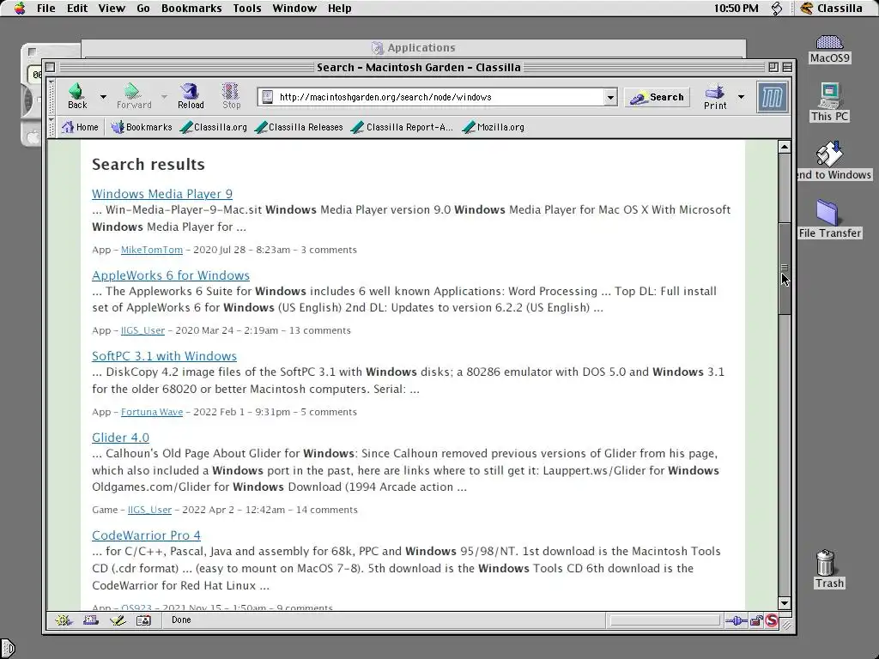The width and height of the screenshot is (879, 659).
Task: Open CodeWarrior Pro 4 result
Action: point(146,535)
